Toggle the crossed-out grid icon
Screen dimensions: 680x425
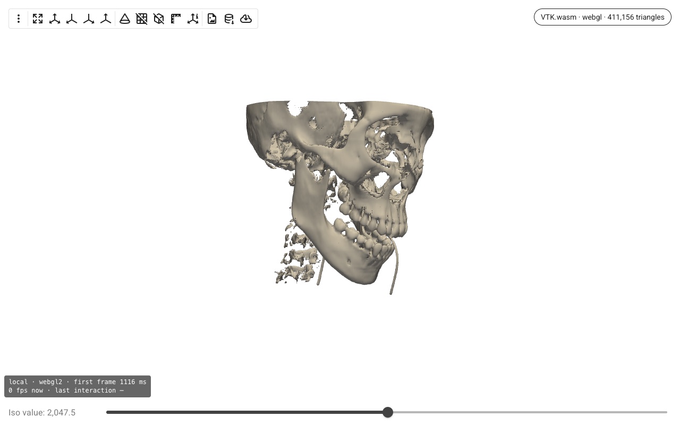142,19
